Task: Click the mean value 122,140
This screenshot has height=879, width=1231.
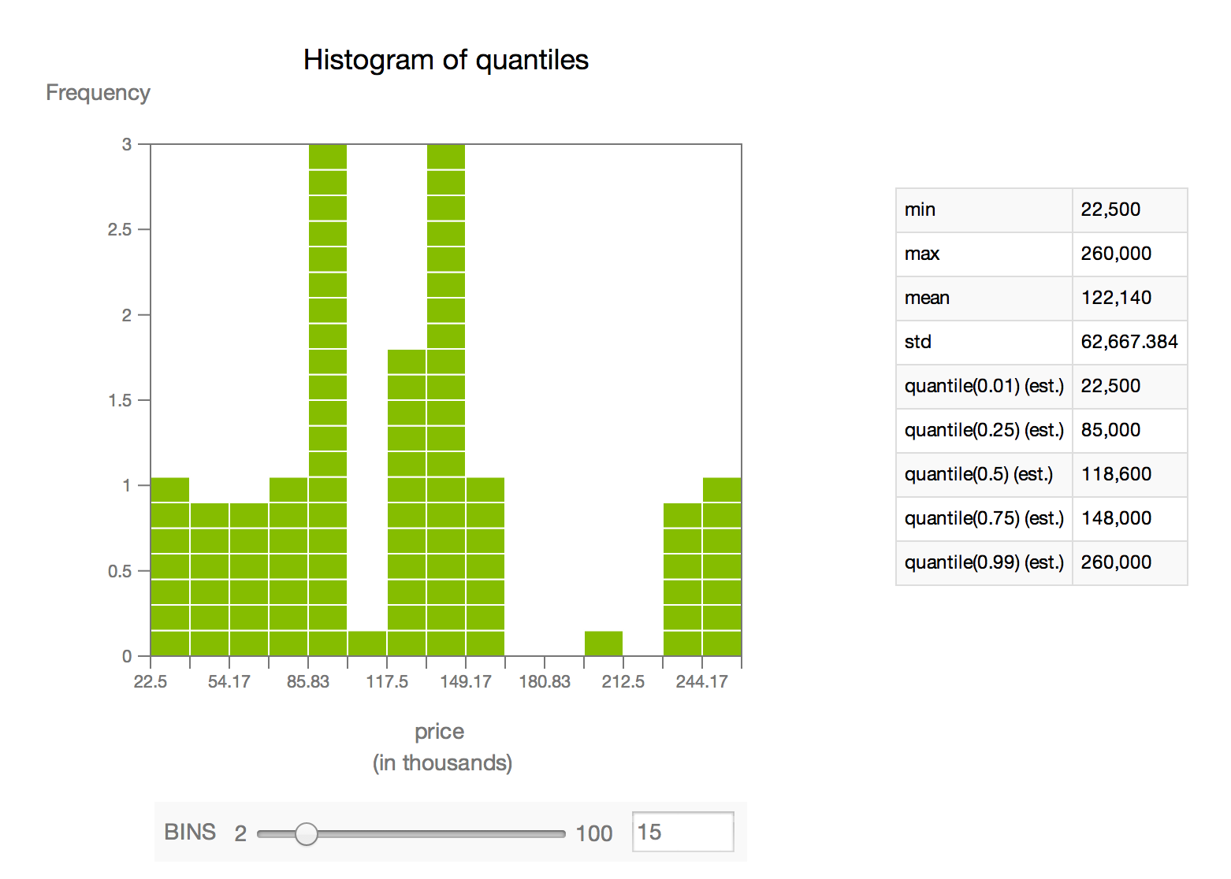Action: pyautogui.click(x=1116, y=298)
